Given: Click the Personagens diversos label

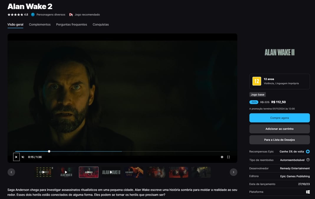Looking at the screenshot, I should click(x=51, y=14).
